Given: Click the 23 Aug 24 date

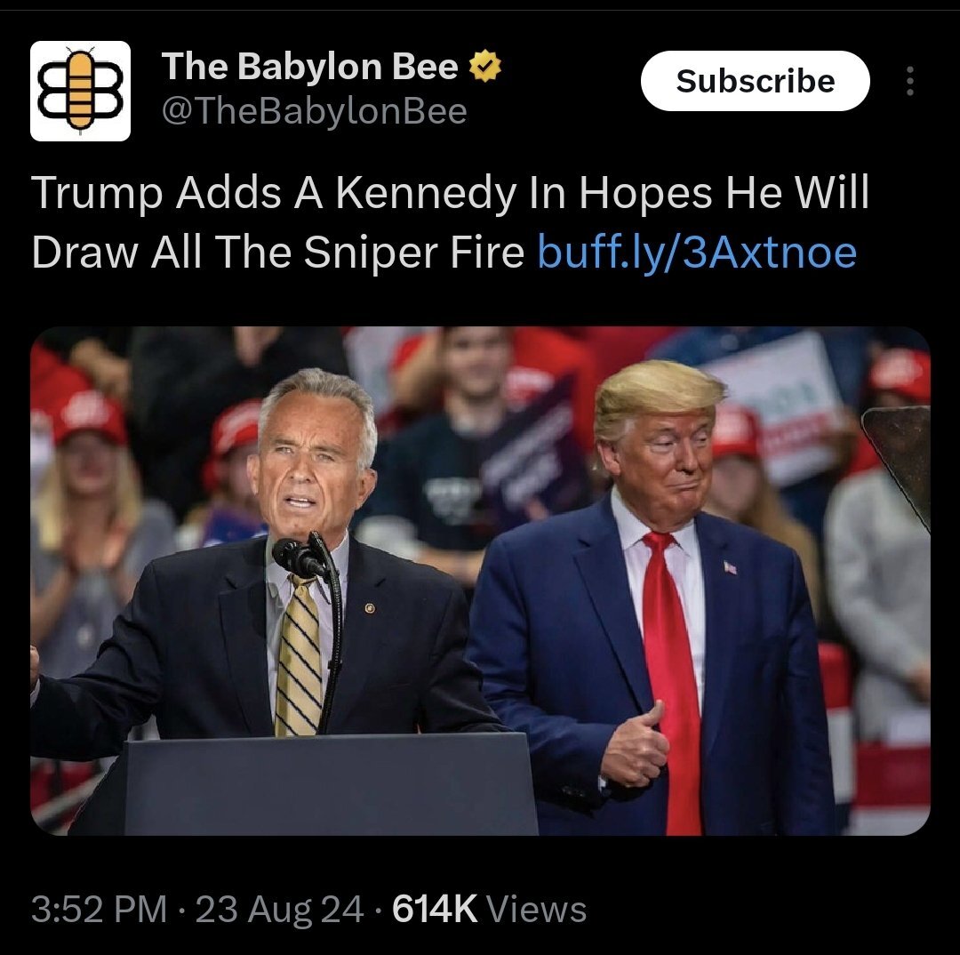Looking at the screenshot, I should (x=280, y=908).
